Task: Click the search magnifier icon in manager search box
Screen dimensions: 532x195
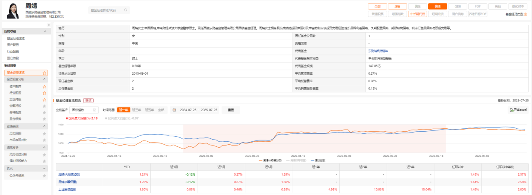Action: coord(126,10)
